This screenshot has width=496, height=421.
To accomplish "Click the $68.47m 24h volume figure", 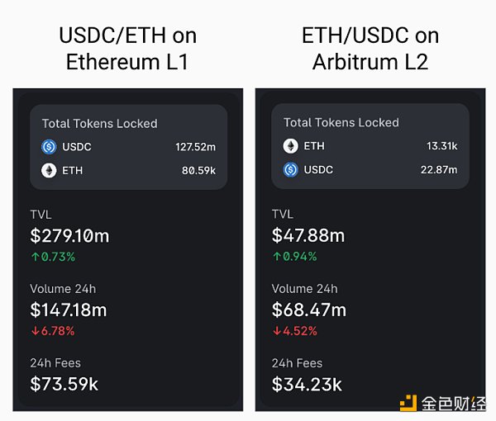I will click(x=308, y=310).
